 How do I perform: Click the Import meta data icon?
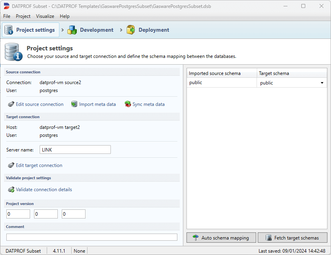coord(74,104)
